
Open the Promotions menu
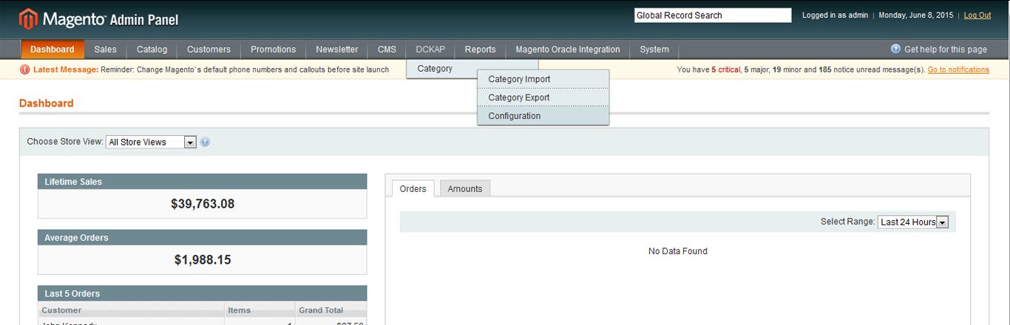point(273,49)
